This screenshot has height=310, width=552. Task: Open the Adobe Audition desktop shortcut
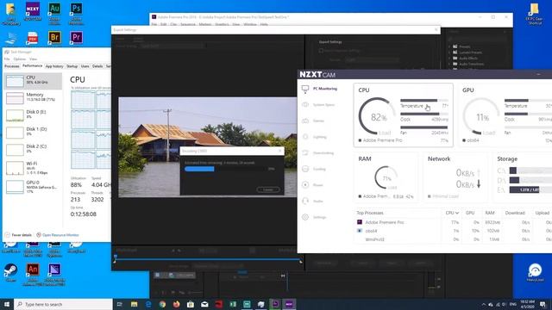tap(54, 12)
